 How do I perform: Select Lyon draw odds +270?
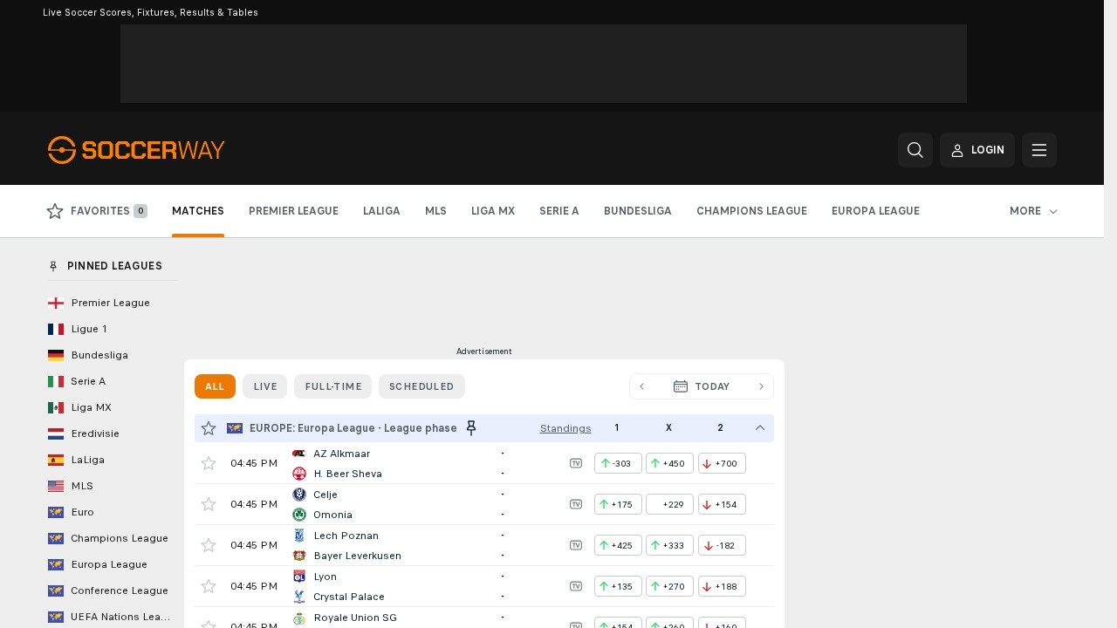click(669, 586)
